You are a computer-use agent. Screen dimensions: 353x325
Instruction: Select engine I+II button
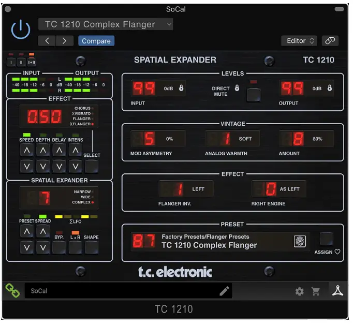point(32,62)
